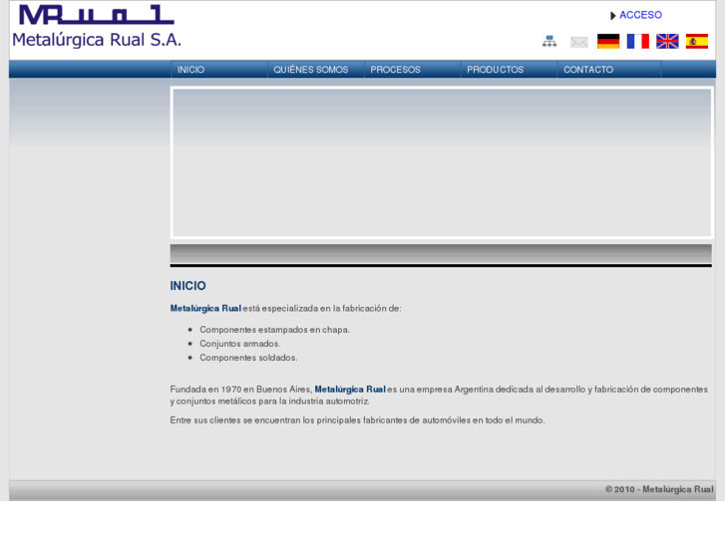This screenshot has width=725, height=543.
Task: Click 'Componentes estampados en chapa.' list item
Action: [274, 330]
